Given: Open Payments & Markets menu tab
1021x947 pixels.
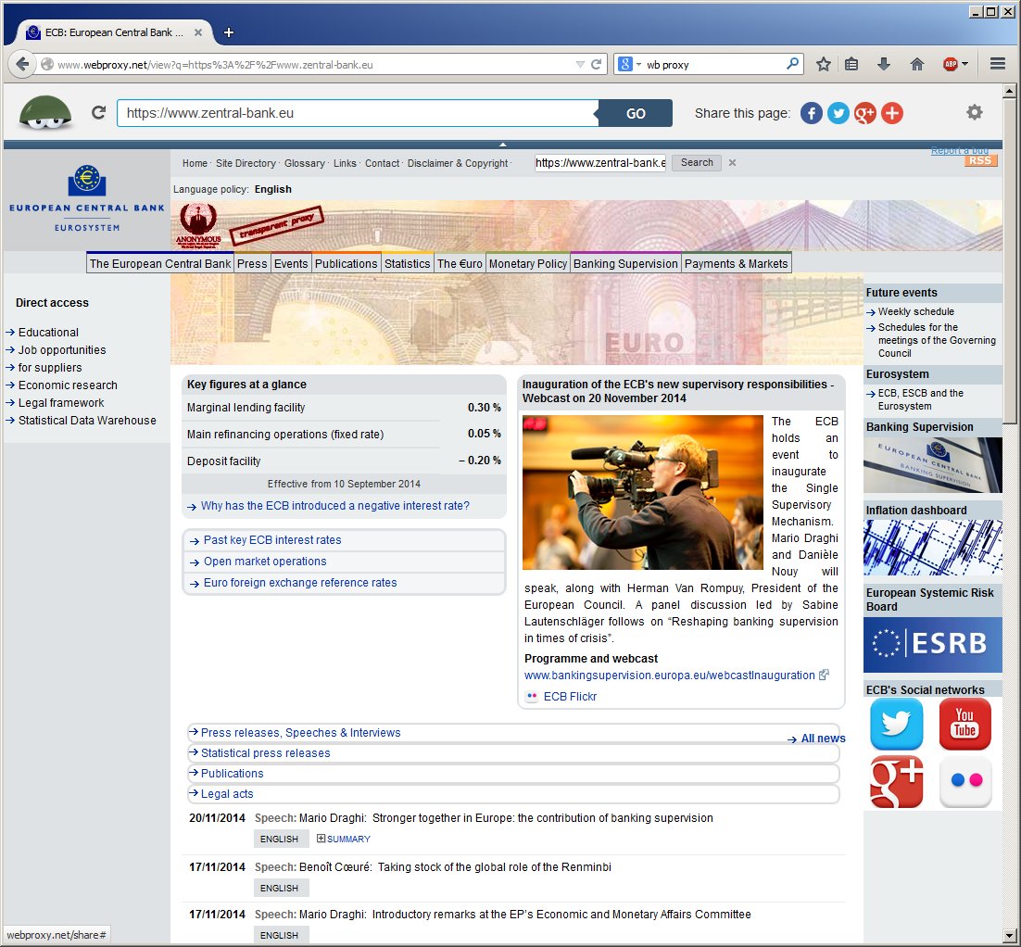Looking at the screenshot, I should [736, 263].
